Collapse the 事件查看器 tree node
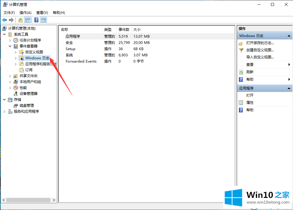 [10, 46]
